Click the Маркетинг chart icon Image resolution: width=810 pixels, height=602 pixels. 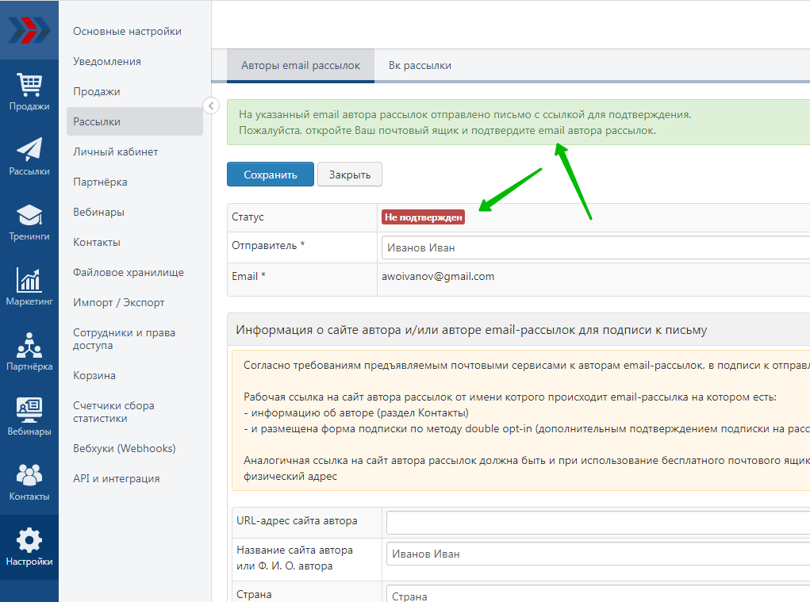(29, 280)
